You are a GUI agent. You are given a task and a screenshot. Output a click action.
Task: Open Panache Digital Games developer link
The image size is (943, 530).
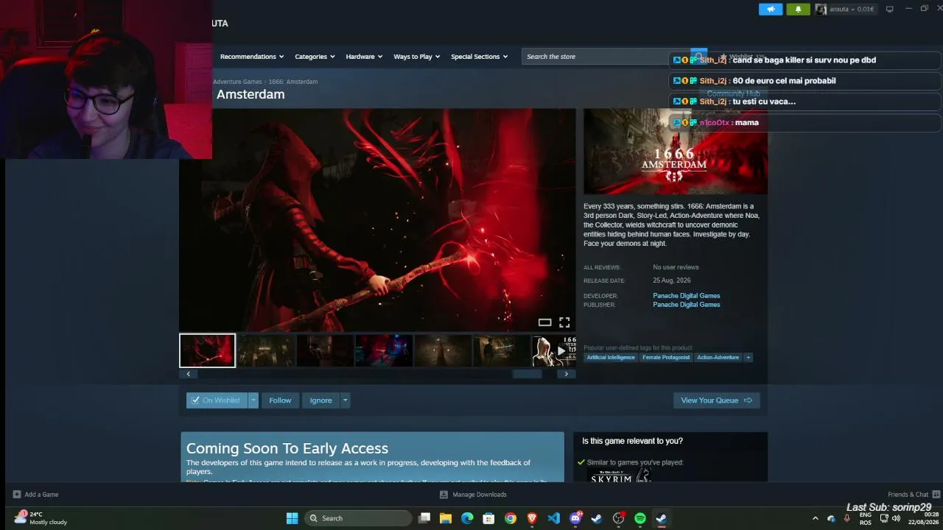(x=687, y=296)
